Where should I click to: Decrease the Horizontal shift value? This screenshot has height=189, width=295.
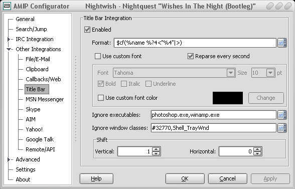pos(257,153)
